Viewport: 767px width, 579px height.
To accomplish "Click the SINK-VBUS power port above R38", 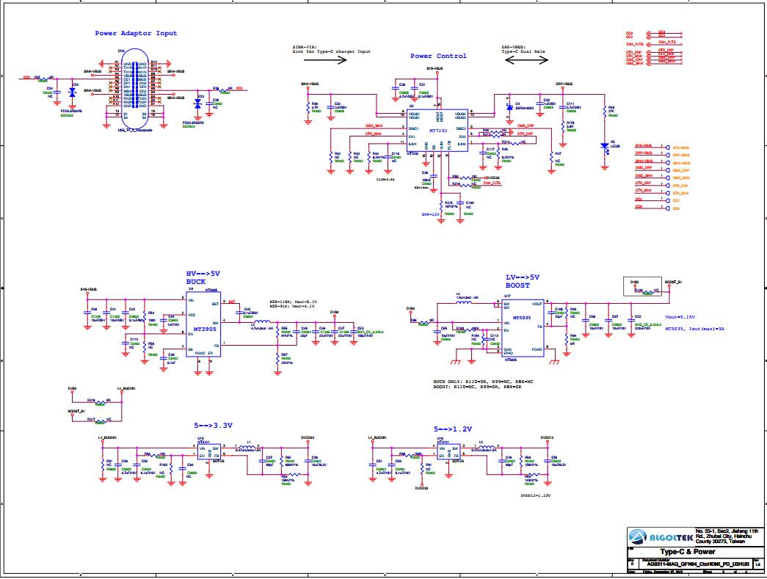I will coord(310,84).
